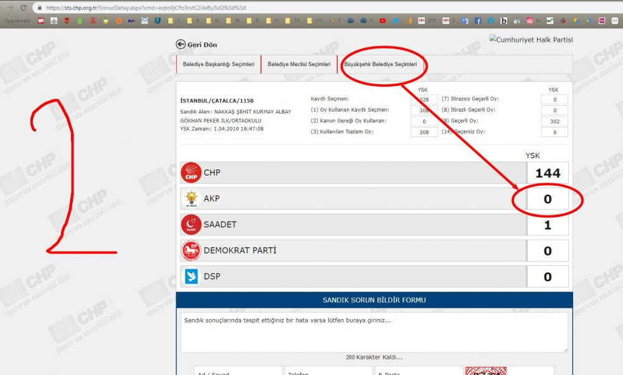The width and height of the screenshot is (623, 375).
Task: Click the 200 Karakter Kaldı counter text
Action: tap(374, 357)
